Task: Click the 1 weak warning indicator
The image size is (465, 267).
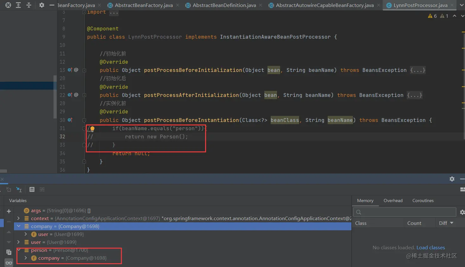Action: (444, 16)
